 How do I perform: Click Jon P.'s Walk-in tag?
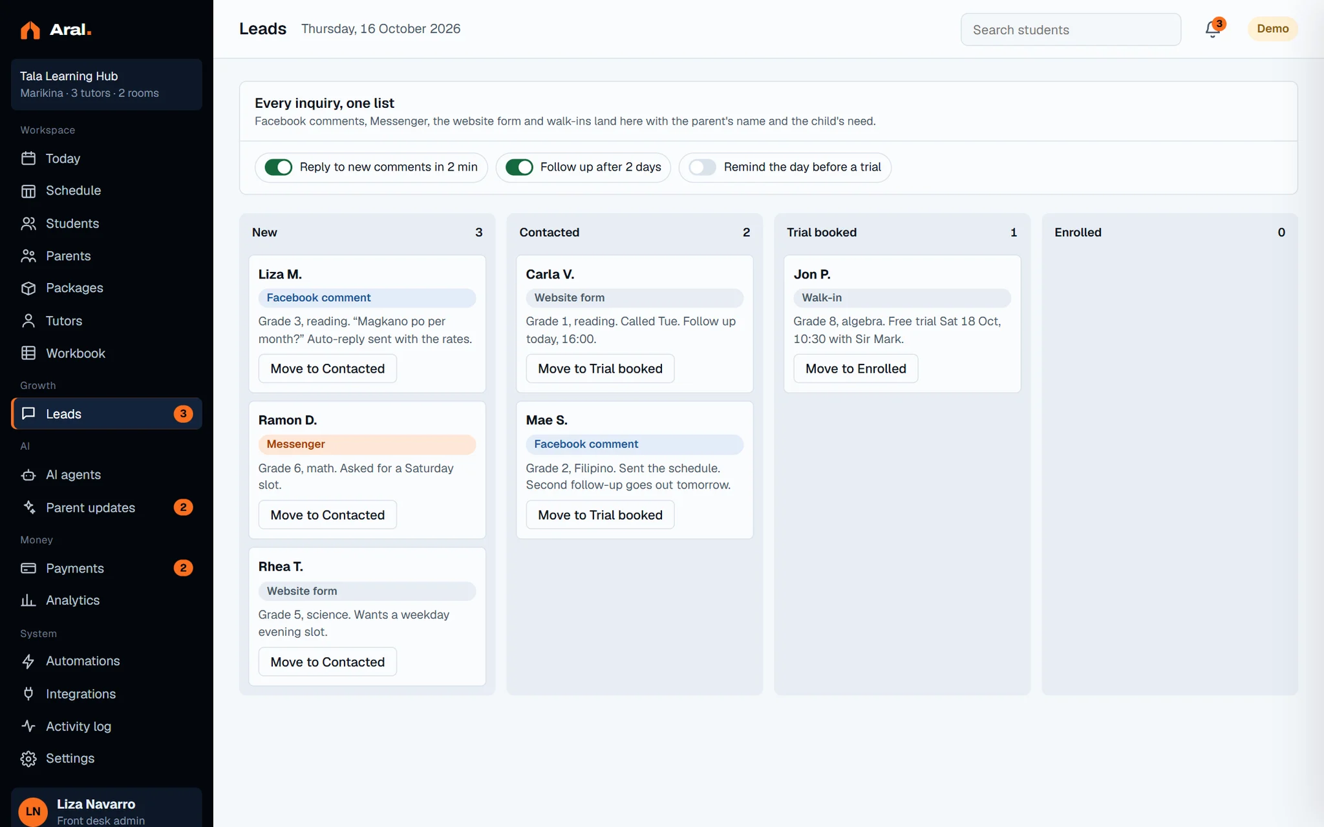(902, 298)
